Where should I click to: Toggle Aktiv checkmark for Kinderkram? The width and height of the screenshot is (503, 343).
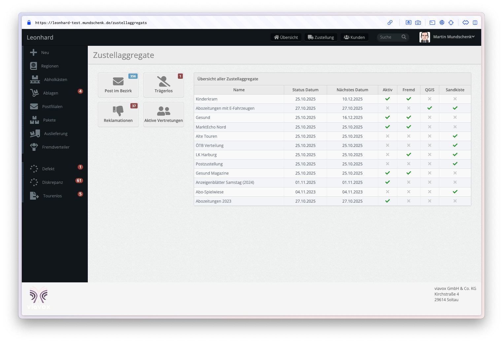(387, 99)
